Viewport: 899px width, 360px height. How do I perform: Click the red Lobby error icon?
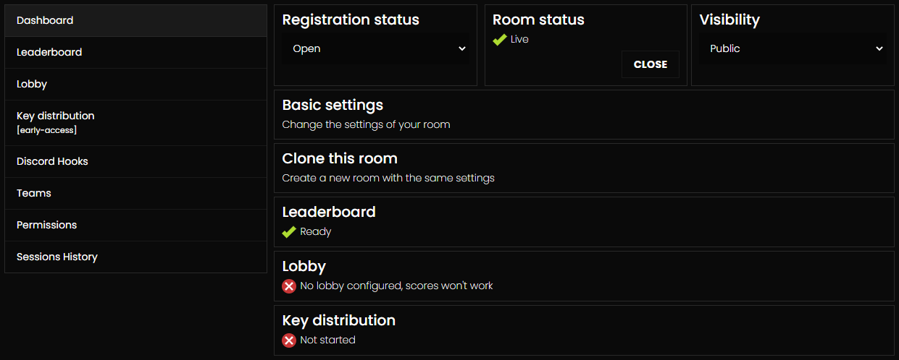(x=289, y=286)
